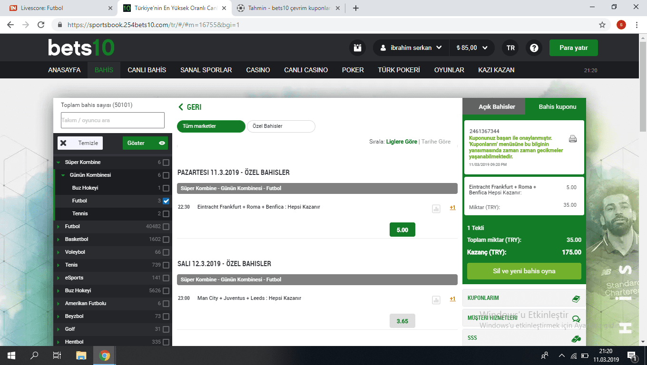Open the Golf category row

tap(112, 329)
